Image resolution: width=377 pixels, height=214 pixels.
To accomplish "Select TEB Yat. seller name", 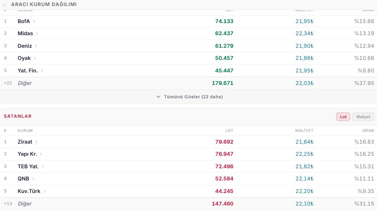I will point(28,167).
